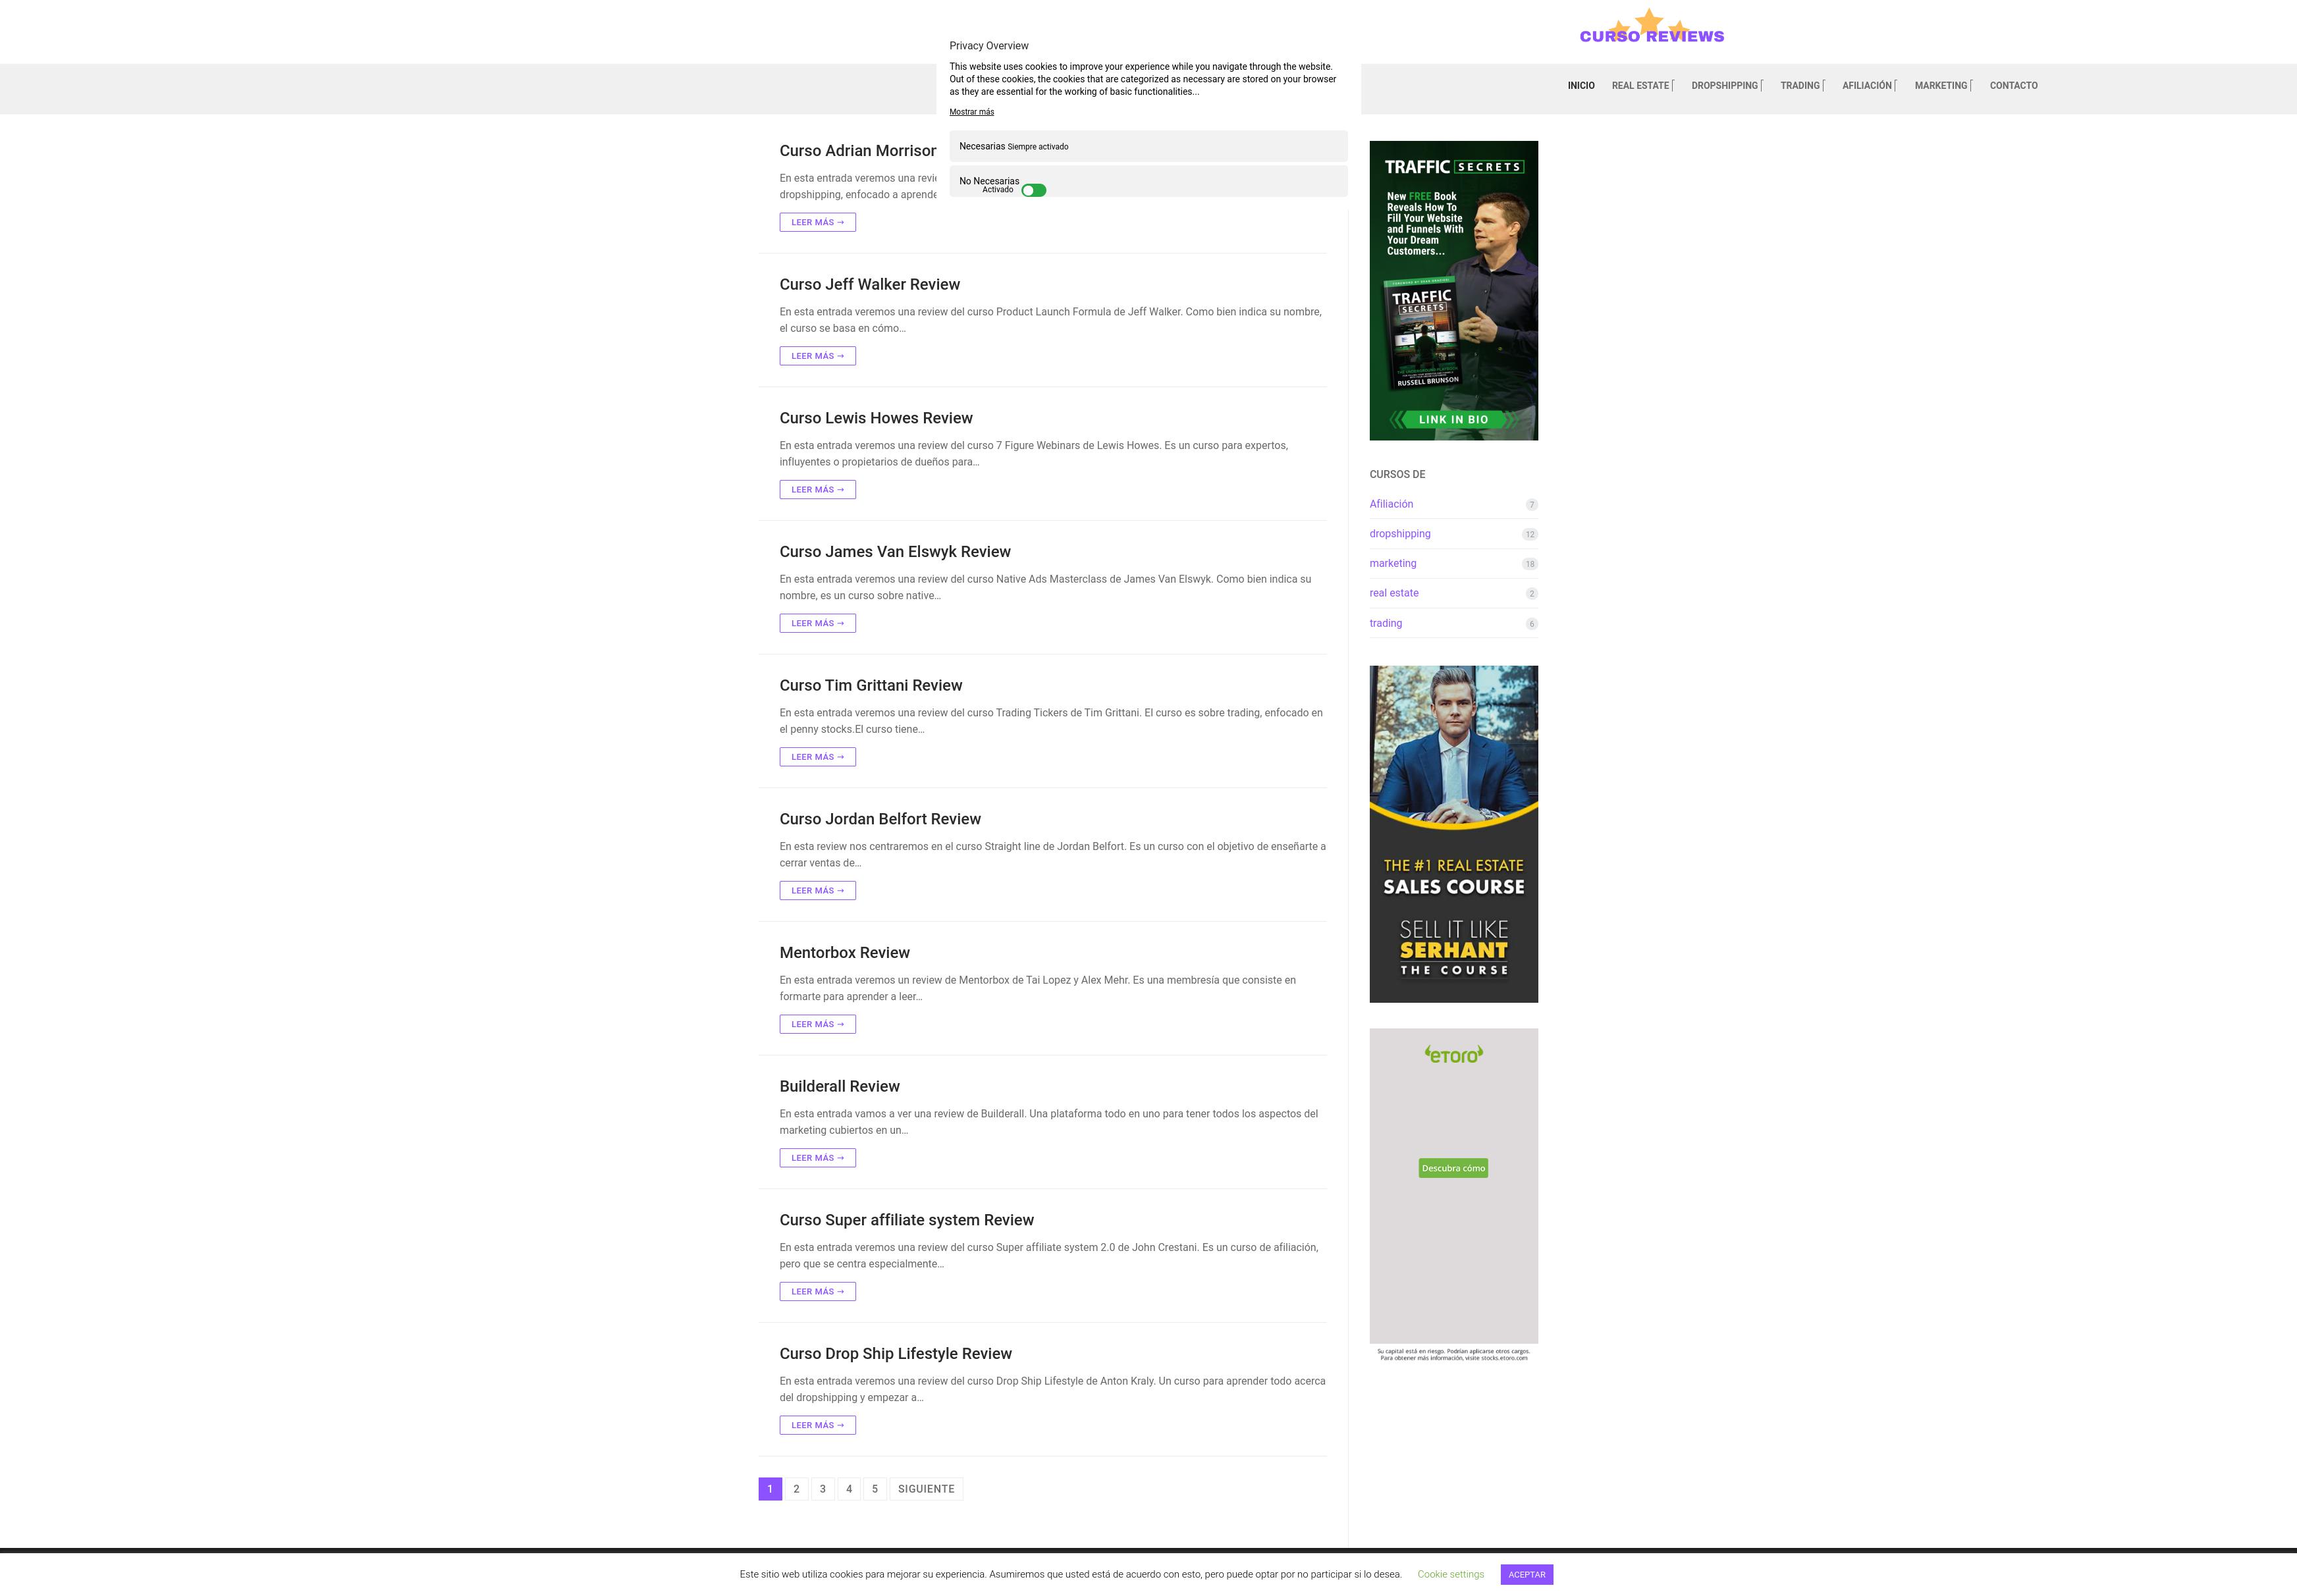
Task: Go to the CONTACTO page
Action: [2013, 86]
